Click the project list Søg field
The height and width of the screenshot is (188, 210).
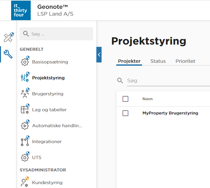(x=167, y=80)
